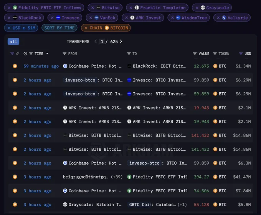Go to next transfers page
The image size is (261, 215).
tap(121, 42)
